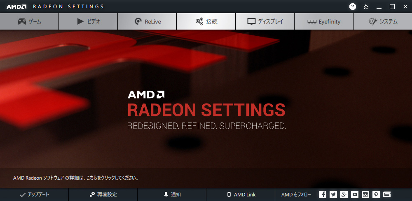Screen dimensions: 412x201
Task: Go to the システム tab
Action: [x=383, y=21]
